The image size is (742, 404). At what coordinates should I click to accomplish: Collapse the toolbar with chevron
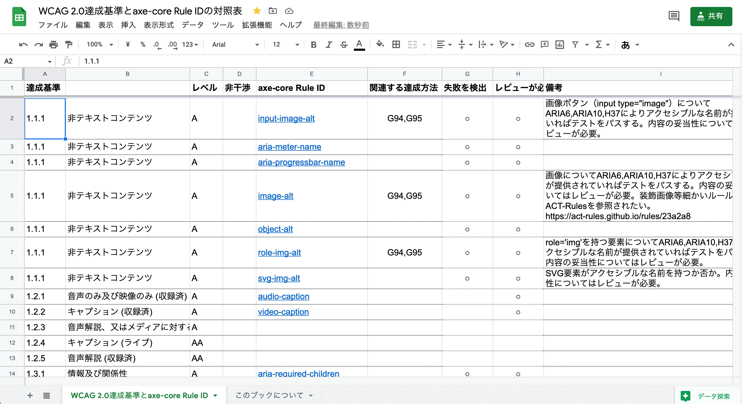[731, 45]
